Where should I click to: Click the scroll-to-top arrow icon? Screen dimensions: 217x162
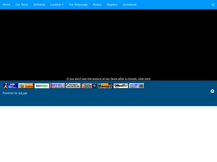pyautogui.click(x=212, y=91)
